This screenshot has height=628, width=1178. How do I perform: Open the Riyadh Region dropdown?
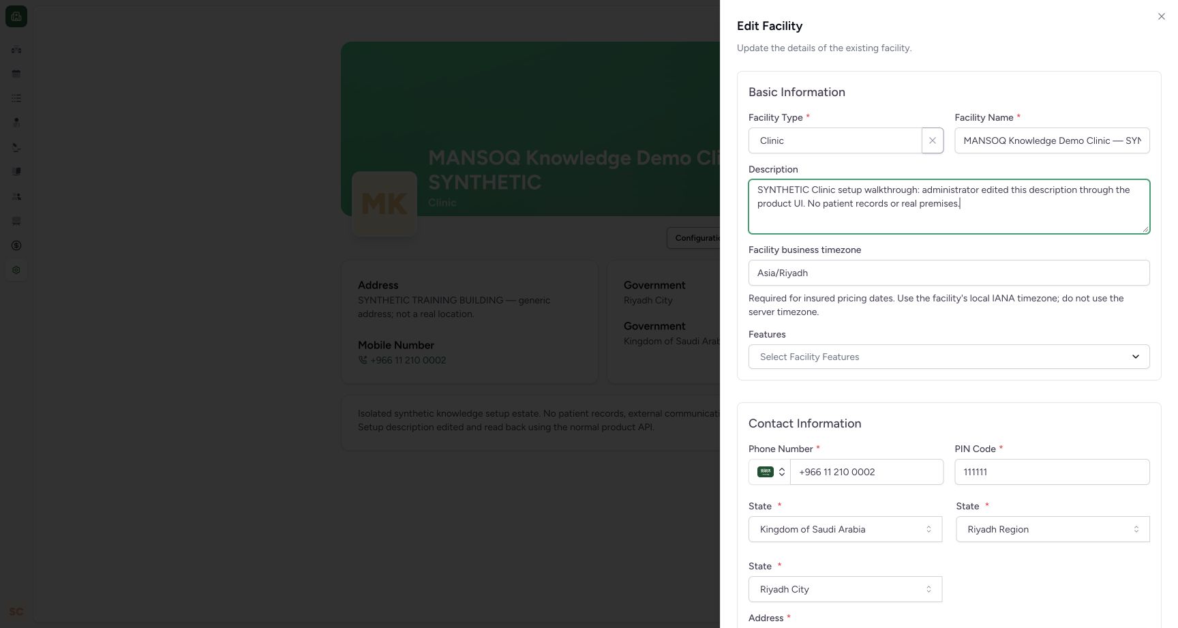(x=1053, y=529)
